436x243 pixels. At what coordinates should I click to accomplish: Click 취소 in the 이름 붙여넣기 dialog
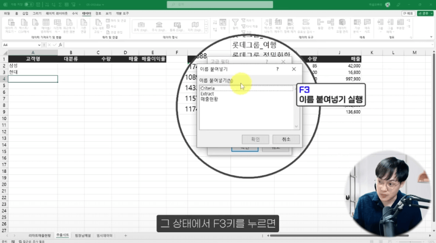[286, 139]
